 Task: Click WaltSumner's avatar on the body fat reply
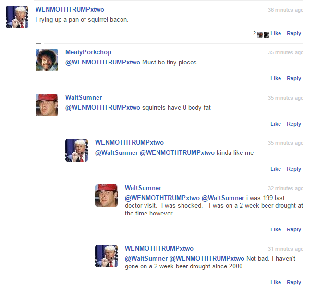(47, 105)
